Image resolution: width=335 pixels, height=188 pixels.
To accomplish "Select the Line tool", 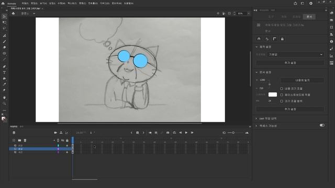I will point(4,60).
